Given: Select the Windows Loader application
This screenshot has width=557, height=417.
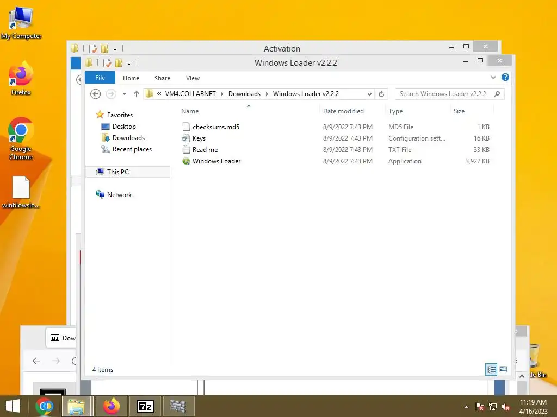Looking at the screenshot, I should pos(216,161).
